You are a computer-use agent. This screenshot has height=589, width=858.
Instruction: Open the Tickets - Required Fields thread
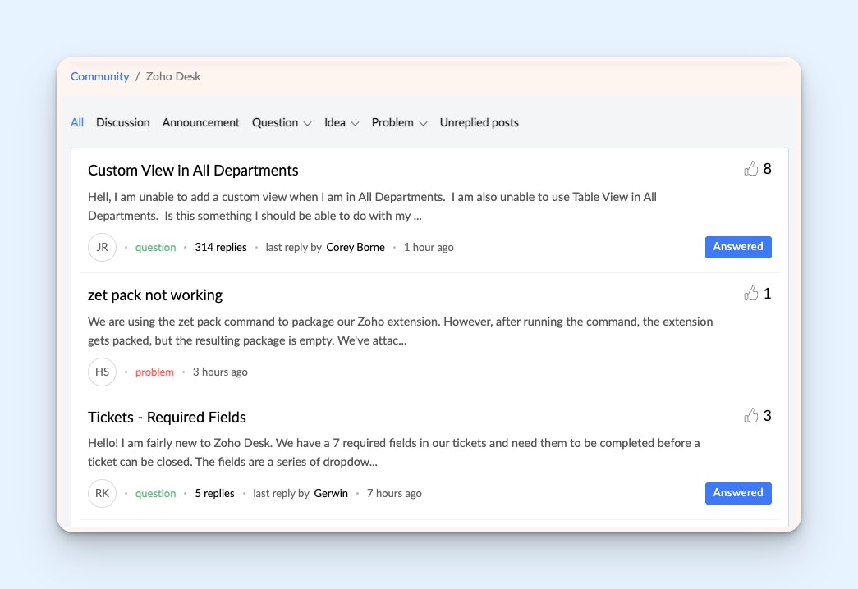point(167,418)
